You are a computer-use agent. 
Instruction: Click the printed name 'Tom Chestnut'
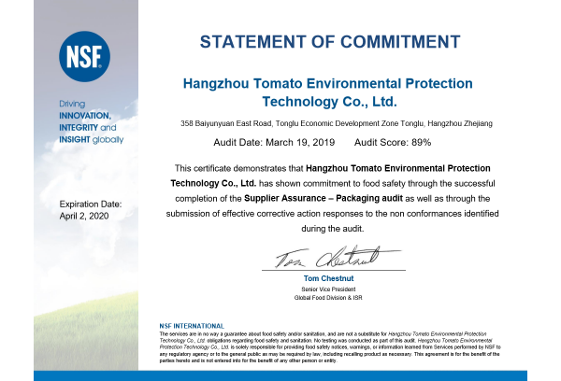coord(328,278)
